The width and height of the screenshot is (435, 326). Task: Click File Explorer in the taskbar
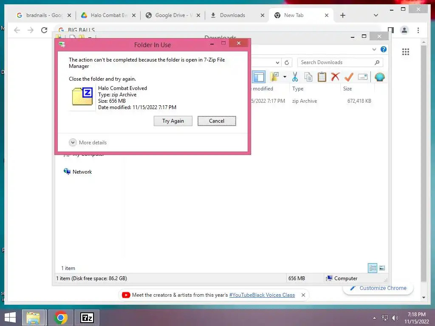33,318
